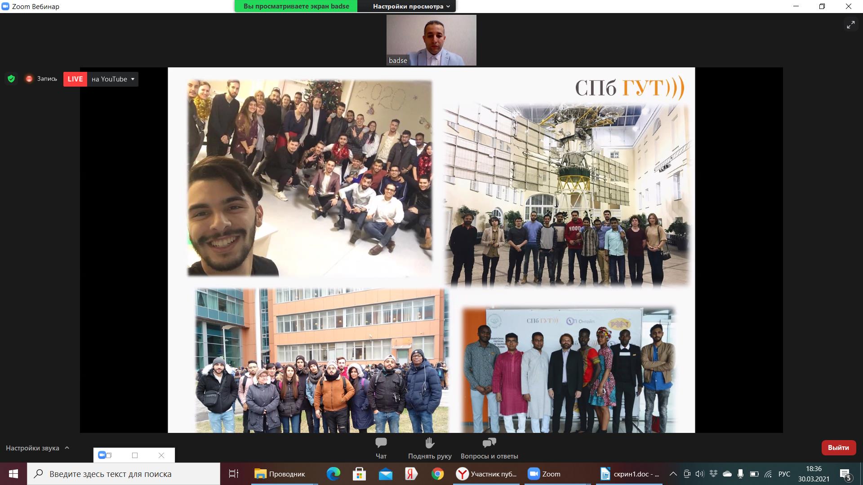This screenshot has height=485, width=863.
Task: Click the green screen-sharing notice
Action: tap(296, 6)
